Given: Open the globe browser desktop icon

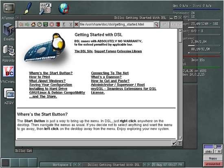Looking at the screenshot, I should 64,9.
